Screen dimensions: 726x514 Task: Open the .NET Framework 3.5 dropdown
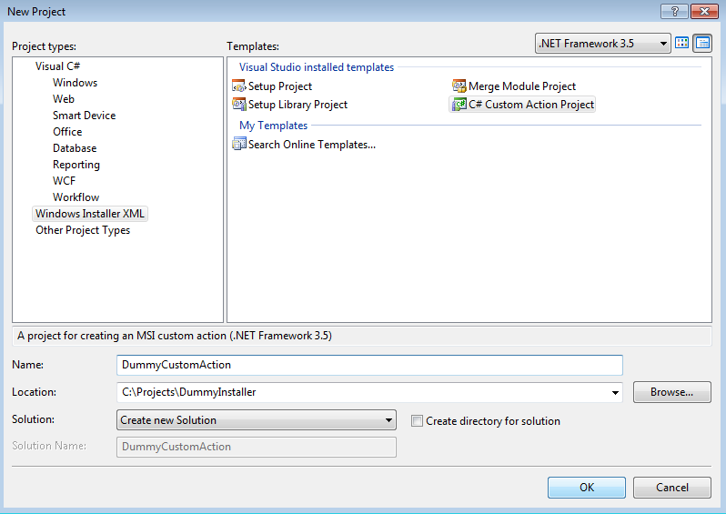[x=602, y=44]
